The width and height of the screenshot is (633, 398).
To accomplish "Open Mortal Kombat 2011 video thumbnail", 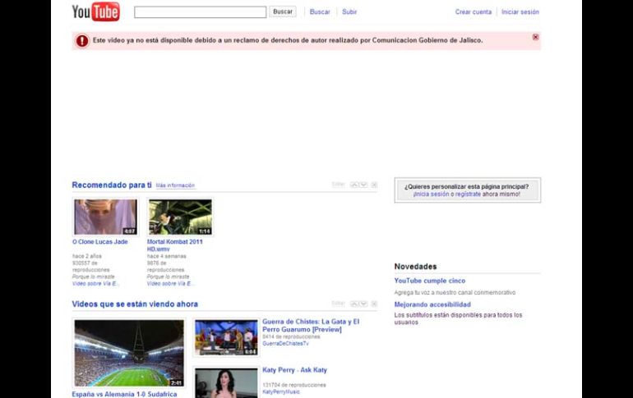I will 180,217.
